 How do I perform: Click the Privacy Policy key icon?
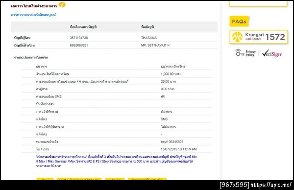(x=240, y=53)
